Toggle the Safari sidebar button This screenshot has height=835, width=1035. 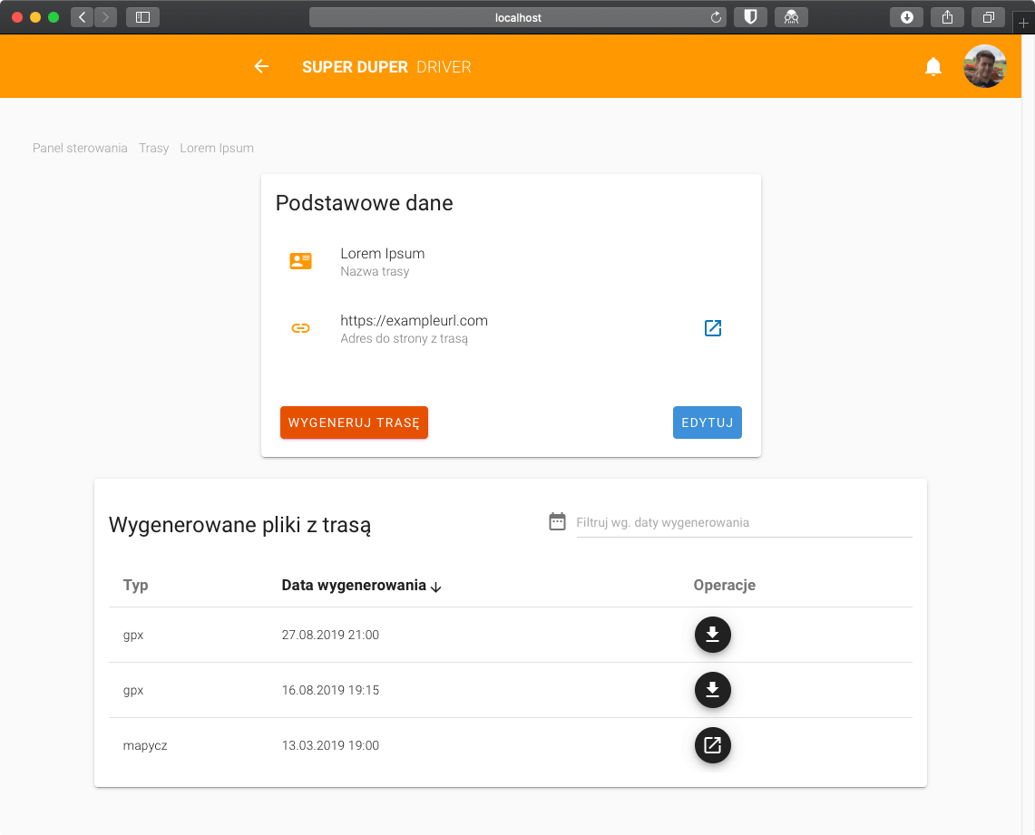coord(142,17)
